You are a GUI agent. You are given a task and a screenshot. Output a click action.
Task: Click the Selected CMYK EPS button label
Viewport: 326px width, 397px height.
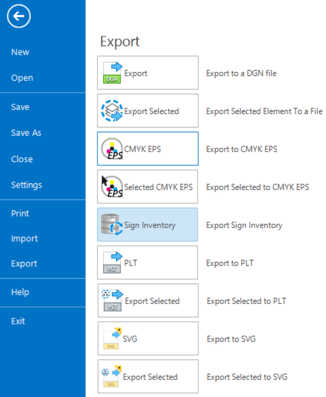click(158, 187)
